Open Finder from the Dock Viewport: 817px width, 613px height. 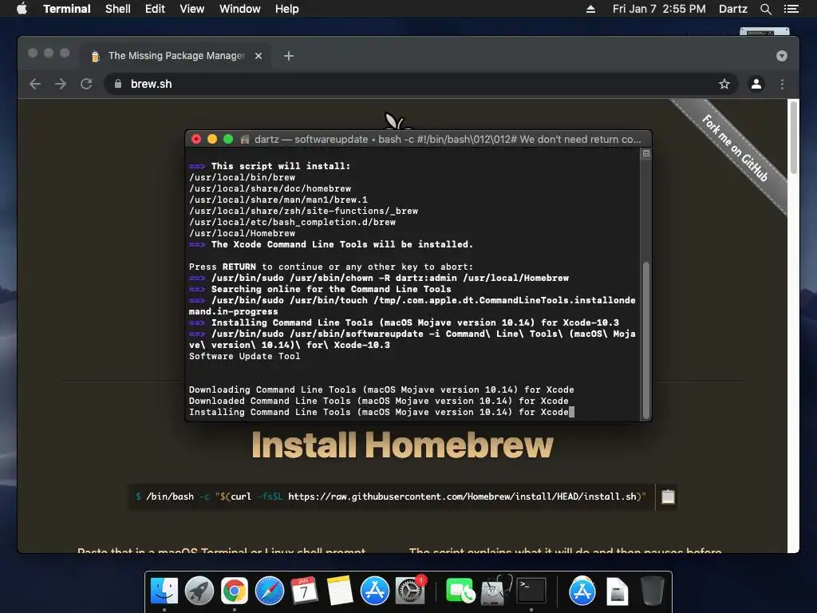point(164,591)
